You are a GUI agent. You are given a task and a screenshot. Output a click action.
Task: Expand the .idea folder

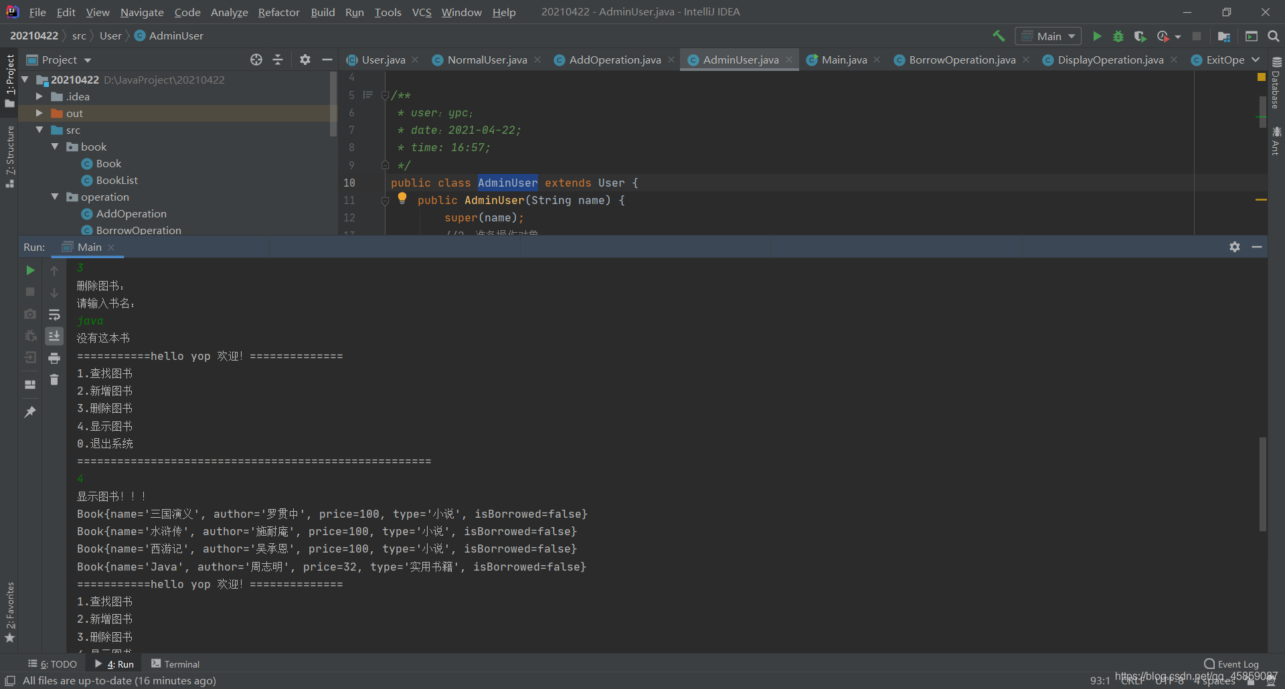[x=39, y=96]
